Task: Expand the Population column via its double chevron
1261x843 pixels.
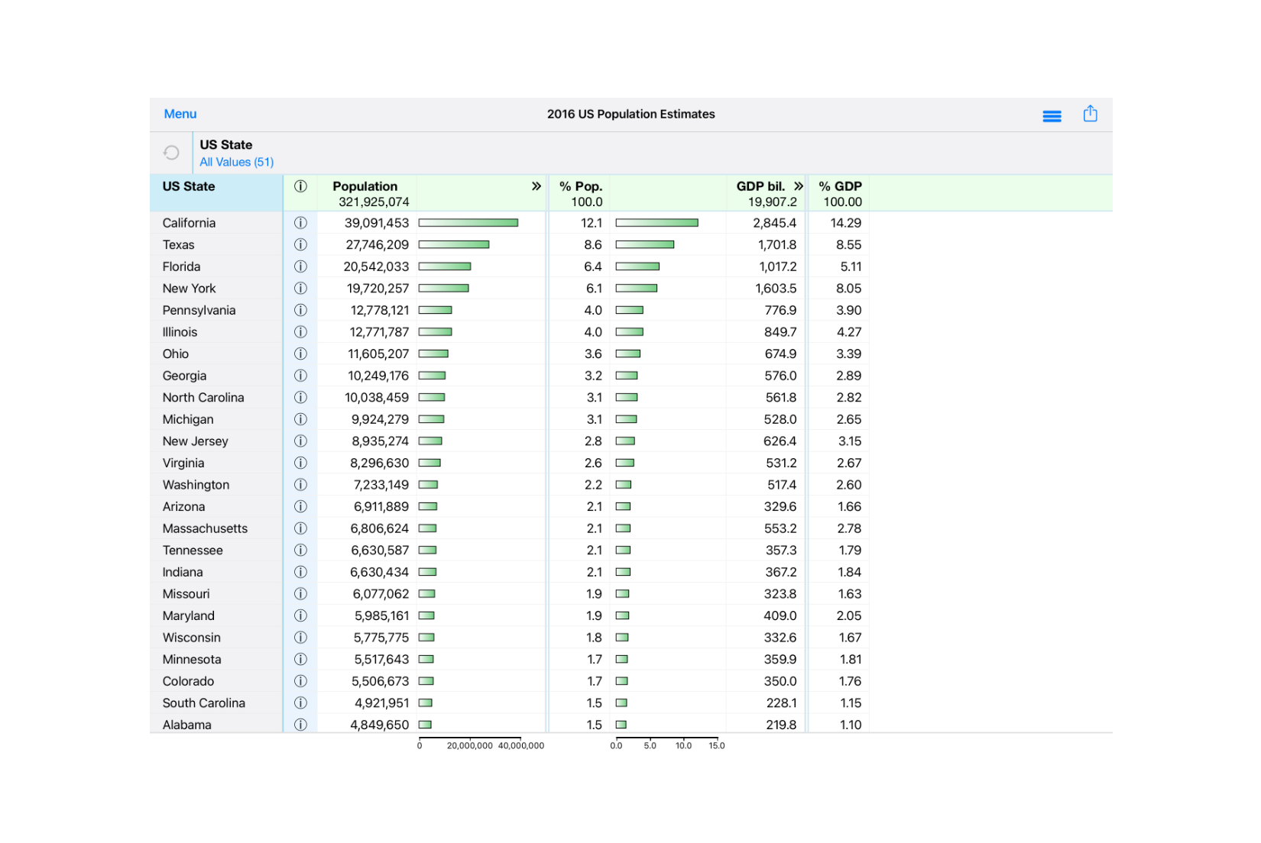Action: [x=535, y=186]
